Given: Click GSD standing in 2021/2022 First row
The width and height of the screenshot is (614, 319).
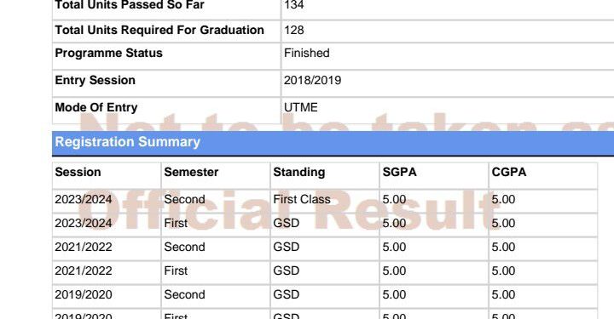Looking at the screenshot, I should (x=287, y=271).
